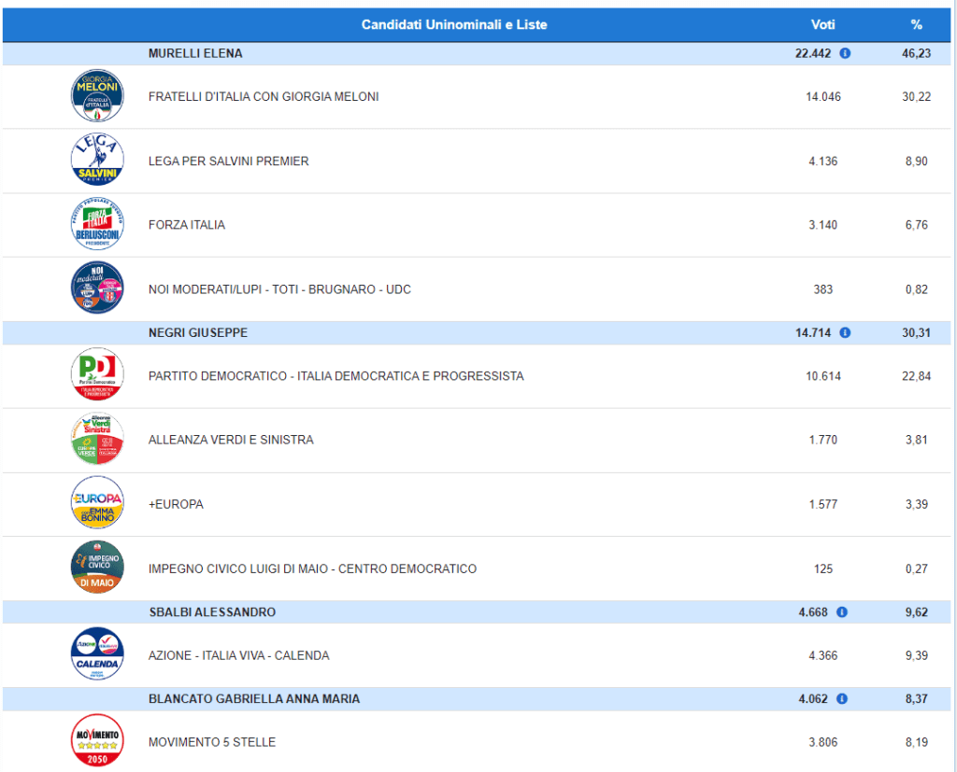
Task: Click the SBALBI ALESSANDRO candidate name
Action: pyautogui.click(x=212, y=612)
